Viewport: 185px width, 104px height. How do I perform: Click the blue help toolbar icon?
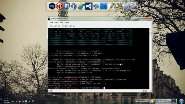[74, 26]
